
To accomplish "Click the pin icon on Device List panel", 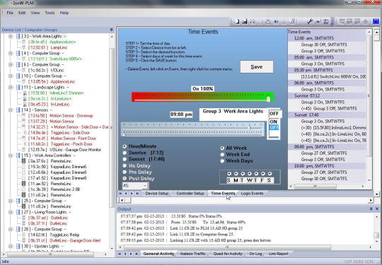I will (x=111, y=30).
